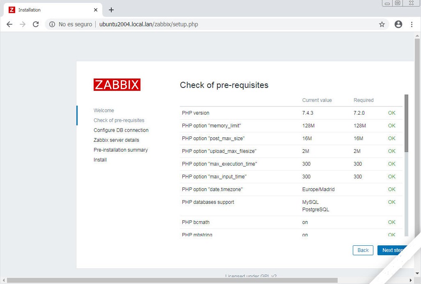Open site info via the 'No es seguro' icon
This screenshot has width=421, height=284.
tap(52, 24)
